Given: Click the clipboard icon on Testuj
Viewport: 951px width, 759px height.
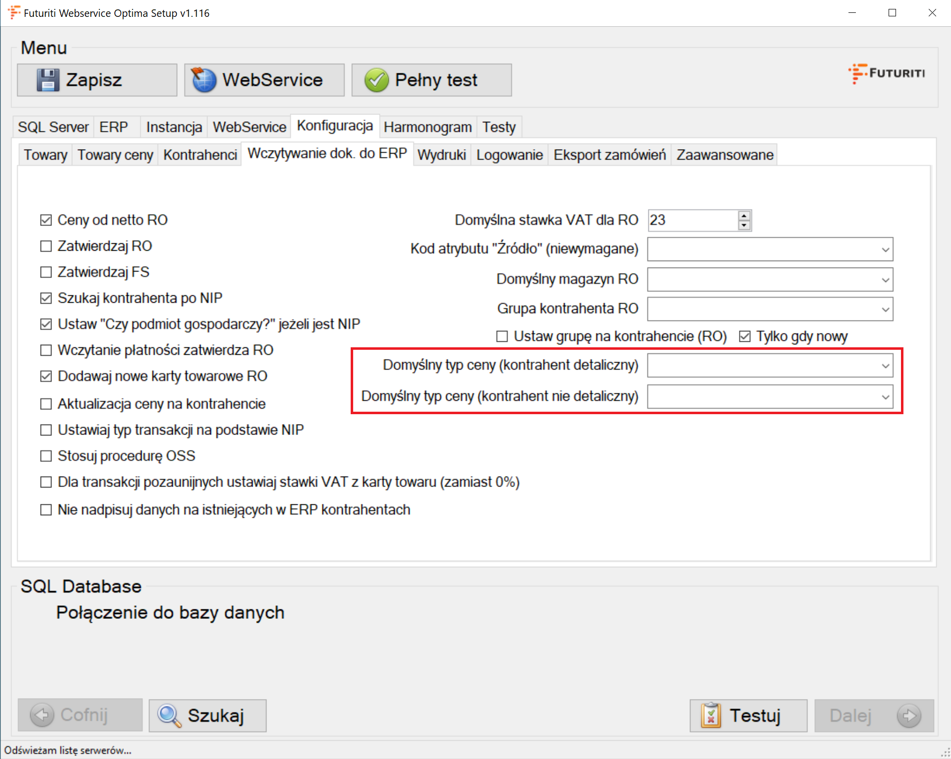Looking at the screenshot, I should point(711,715).
